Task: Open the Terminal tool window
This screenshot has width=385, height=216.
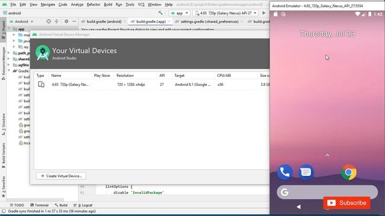Action: pyautogui.click(x=39, y=205)
